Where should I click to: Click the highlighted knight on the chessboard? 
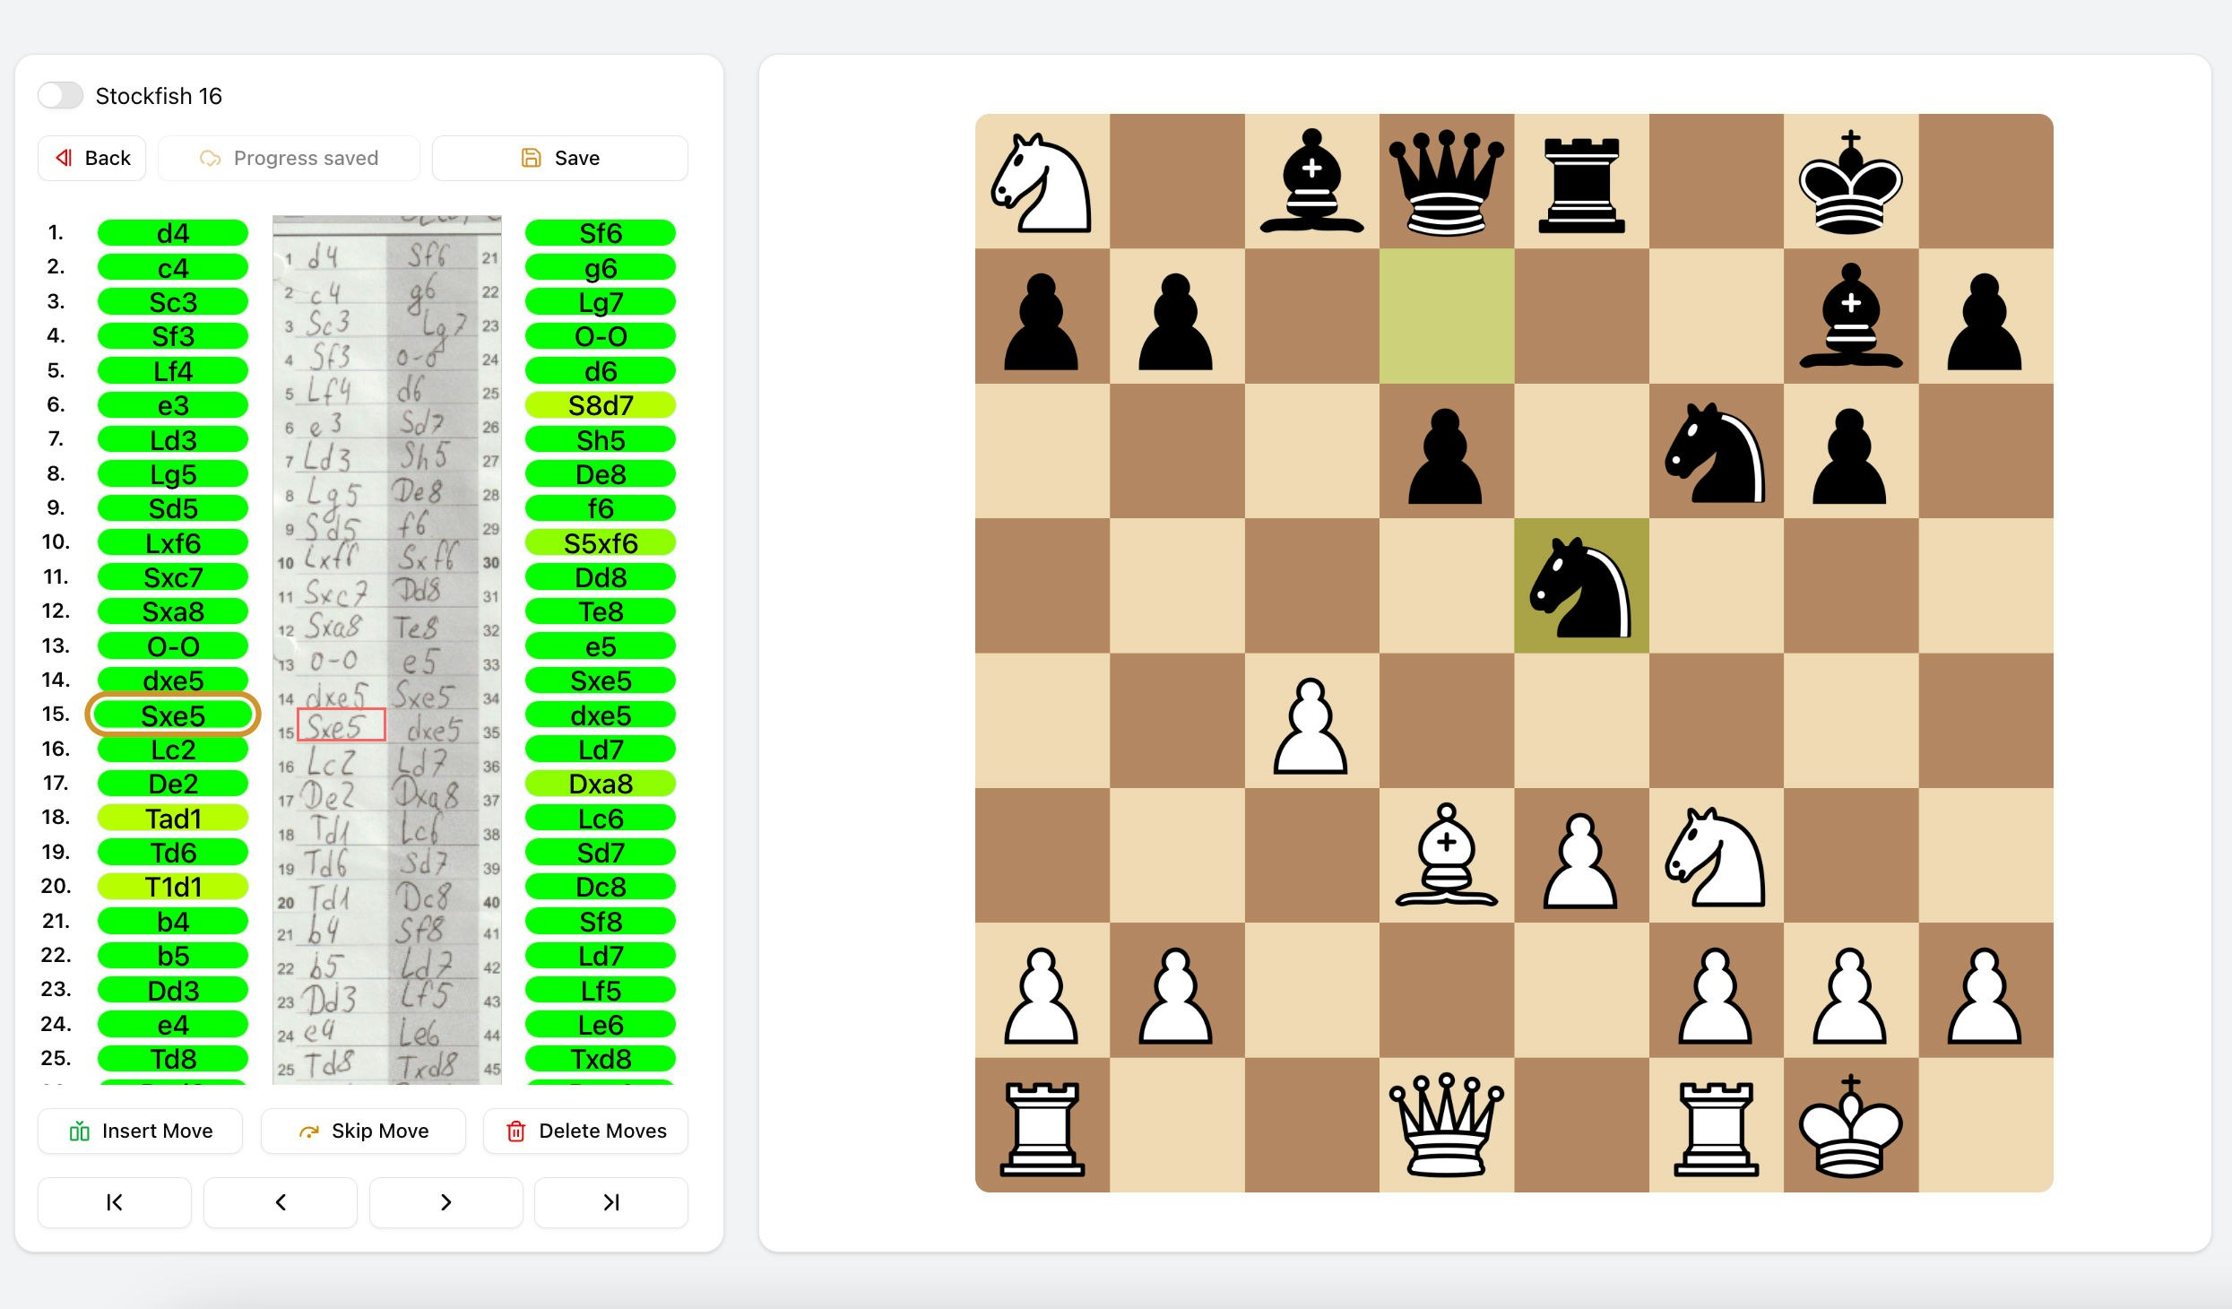click(1580, 587)
